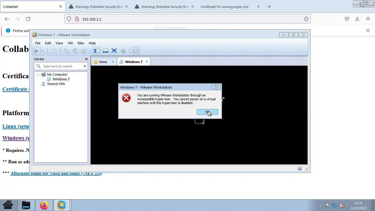This screenshot has height=211, width=375.
Task: Click the Manage Snapshots toolbar icon
Action: click(84, 51)
